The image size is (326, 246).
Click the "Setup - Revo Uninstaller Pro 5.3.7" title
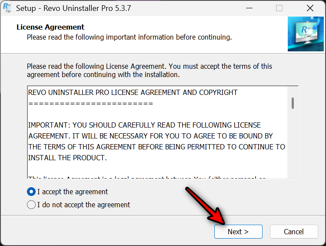click(x=73, y=8)
